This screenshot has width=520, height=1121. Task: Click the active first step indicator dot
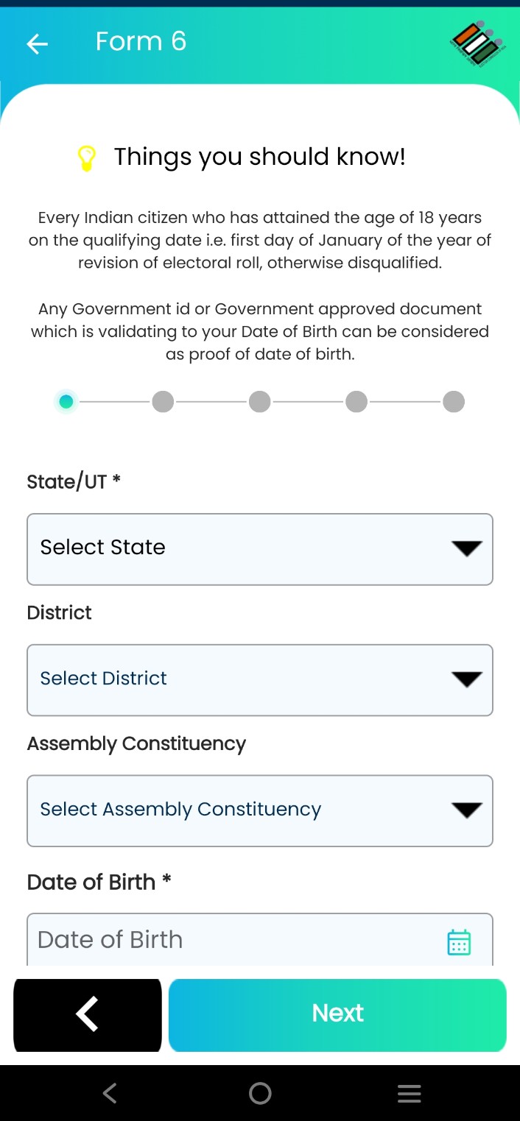coord(66,401)
